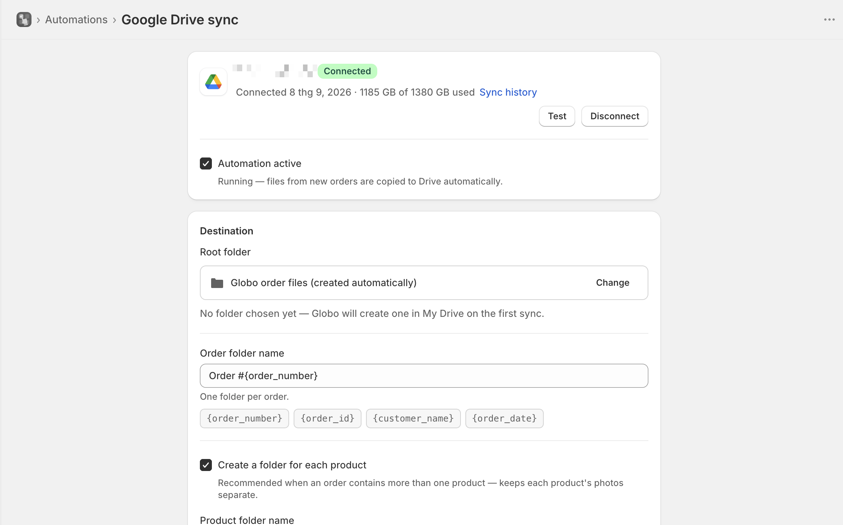Screen dimensions: 843x525
Task: Change the root folder
Action: (x=613, y=283)
